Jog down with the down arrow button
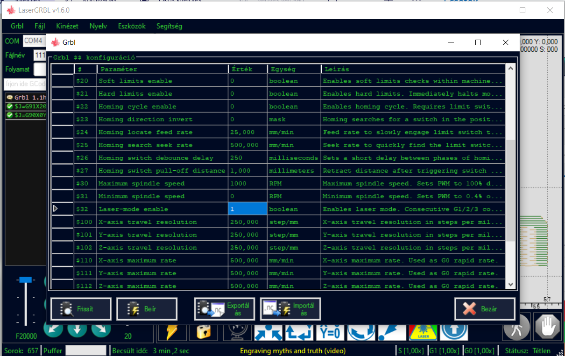 coord(77,328)
